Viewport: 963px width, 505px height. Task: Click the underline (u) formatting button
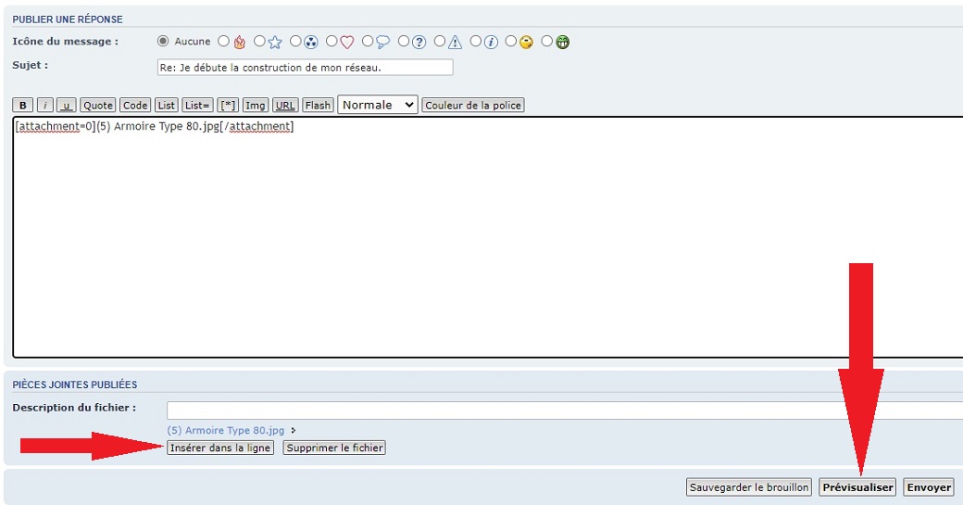(66, 106)
